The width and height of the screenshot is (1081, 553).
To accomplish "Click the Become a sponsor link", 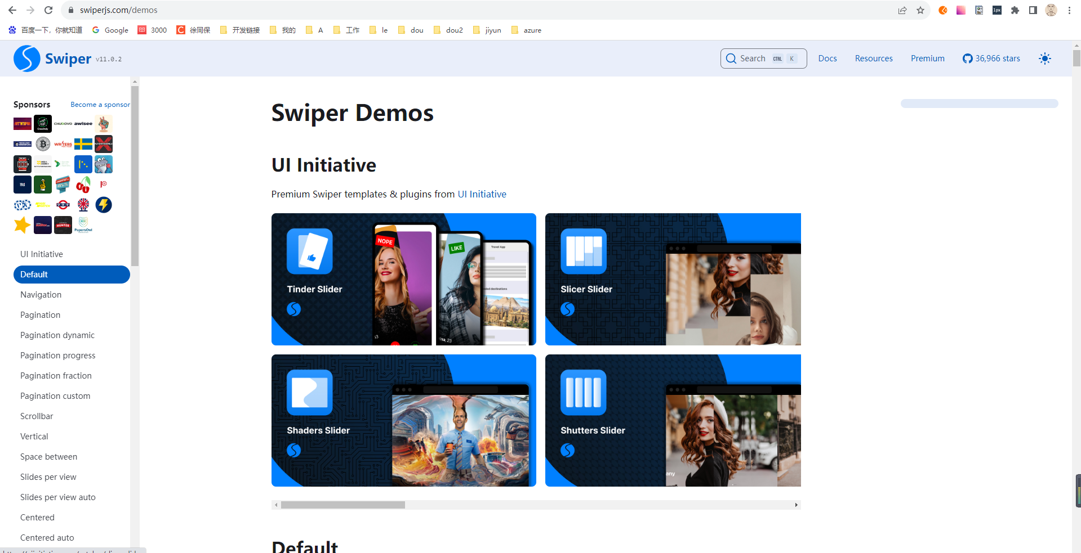I will [x=100, y=105].
